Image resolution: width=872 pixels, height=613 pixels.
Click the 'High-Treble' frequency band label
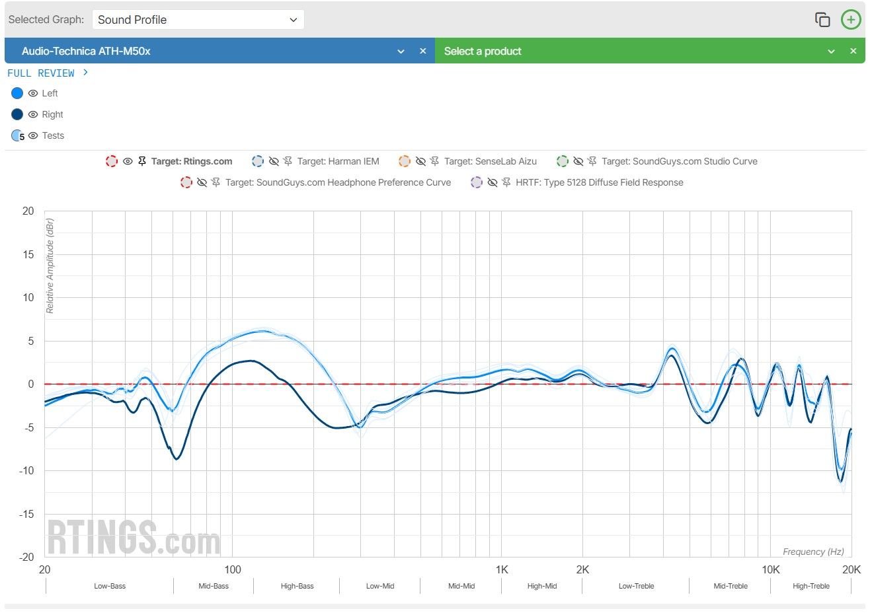pyautogui.click(x=811, y=586)
